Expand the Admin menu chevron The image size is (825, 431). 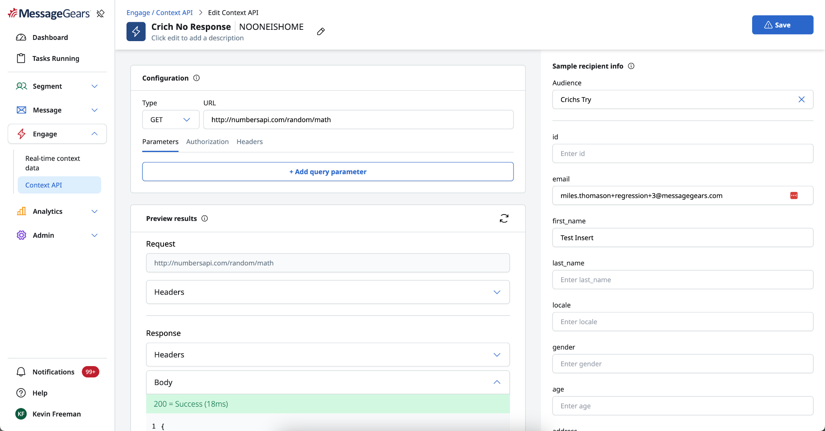pos(95,235)
